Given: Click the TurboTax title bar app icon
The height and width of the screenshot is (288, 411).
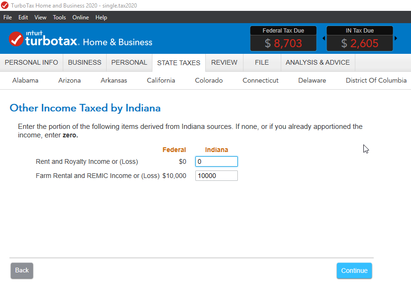Looking at the screenshot, I should click(5, 5).
